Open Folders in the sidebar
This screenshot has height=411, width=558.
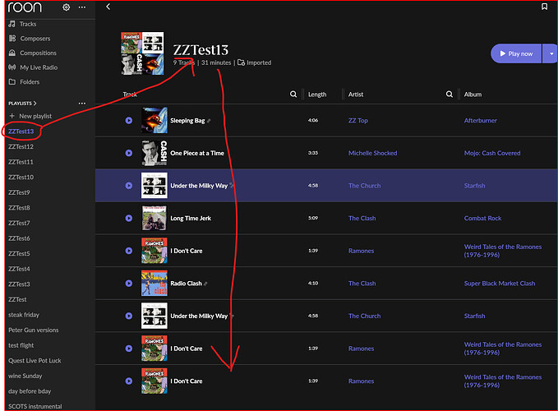coord(24,82)
